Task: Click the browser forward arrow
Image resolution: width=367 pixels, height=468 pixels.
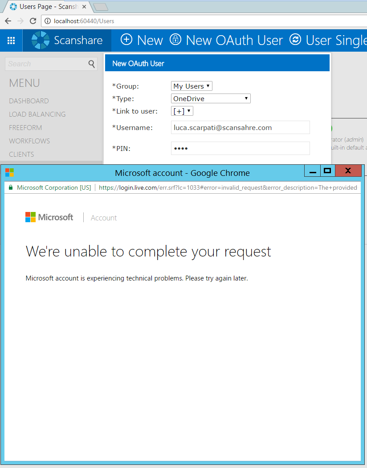Action: click(20, 21)
